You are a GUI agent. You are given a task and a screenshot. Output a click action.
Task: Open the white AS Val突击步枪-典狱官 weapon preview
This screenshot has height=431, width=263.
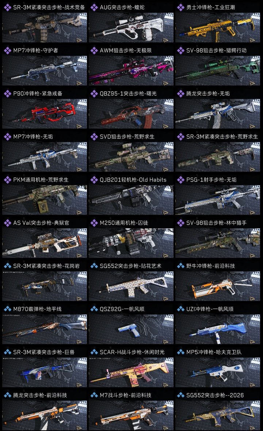pos(45,243)
